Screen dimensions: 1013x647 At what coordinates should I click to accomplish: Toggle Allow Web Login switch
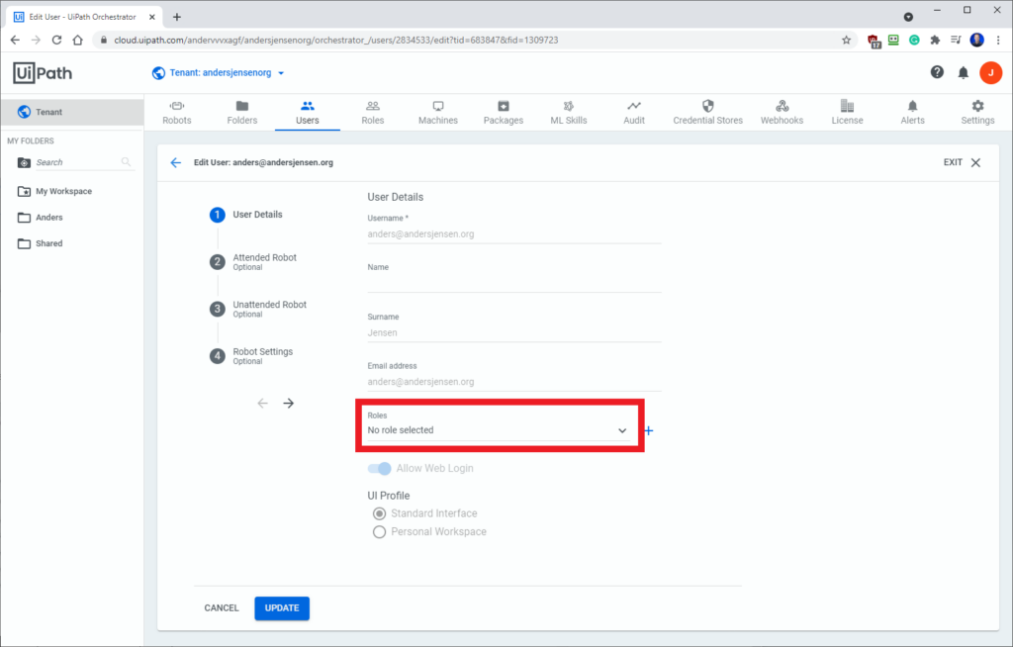pyautogui.click(x=379, y=468)
